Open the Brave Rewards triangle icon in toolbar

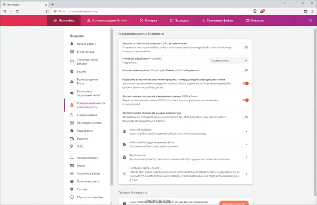click(x=262, y=11)
